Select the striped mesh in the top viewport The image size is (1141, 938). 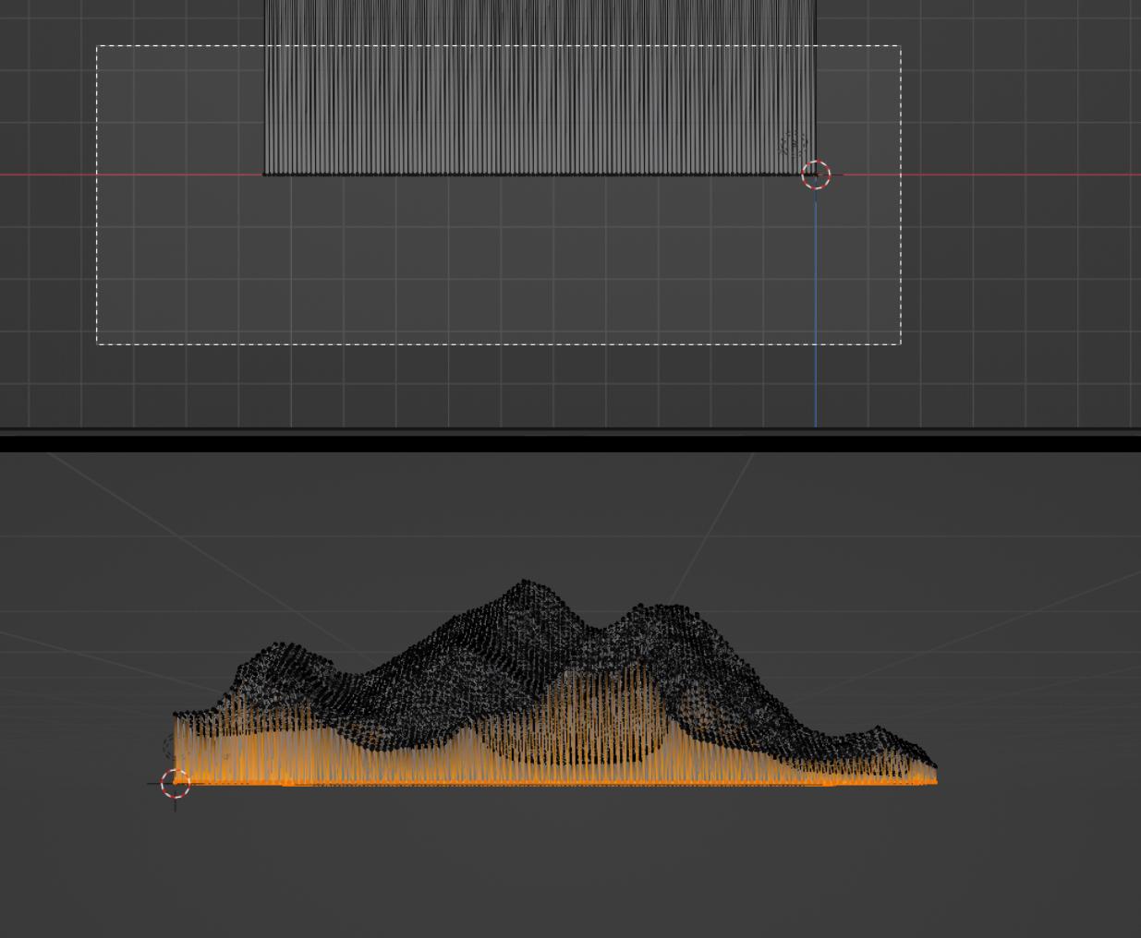[540, 88]
